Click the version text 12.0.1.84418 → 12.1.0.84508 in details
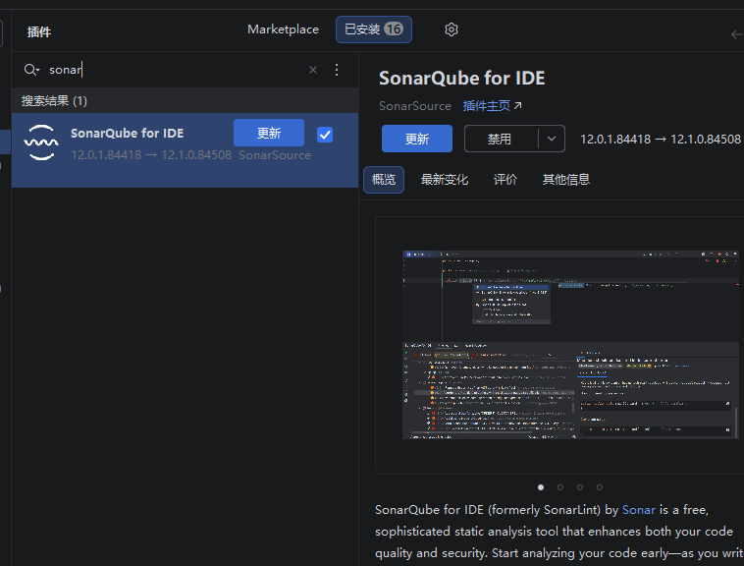This screenshot has width=744, height=566. click(661, 140)
